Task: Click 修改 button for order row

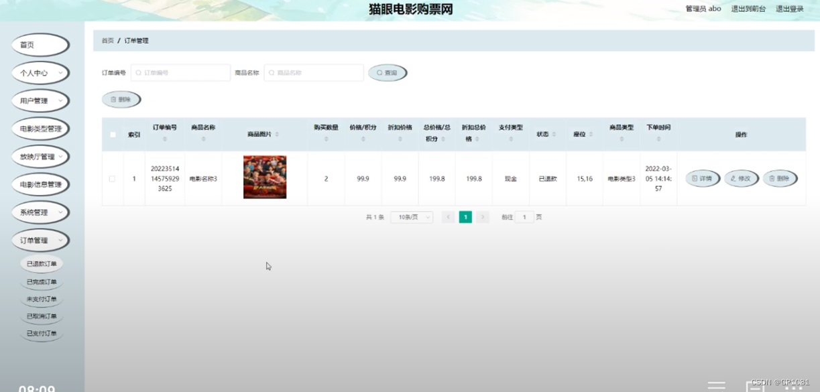Action: tap(742, 179)
